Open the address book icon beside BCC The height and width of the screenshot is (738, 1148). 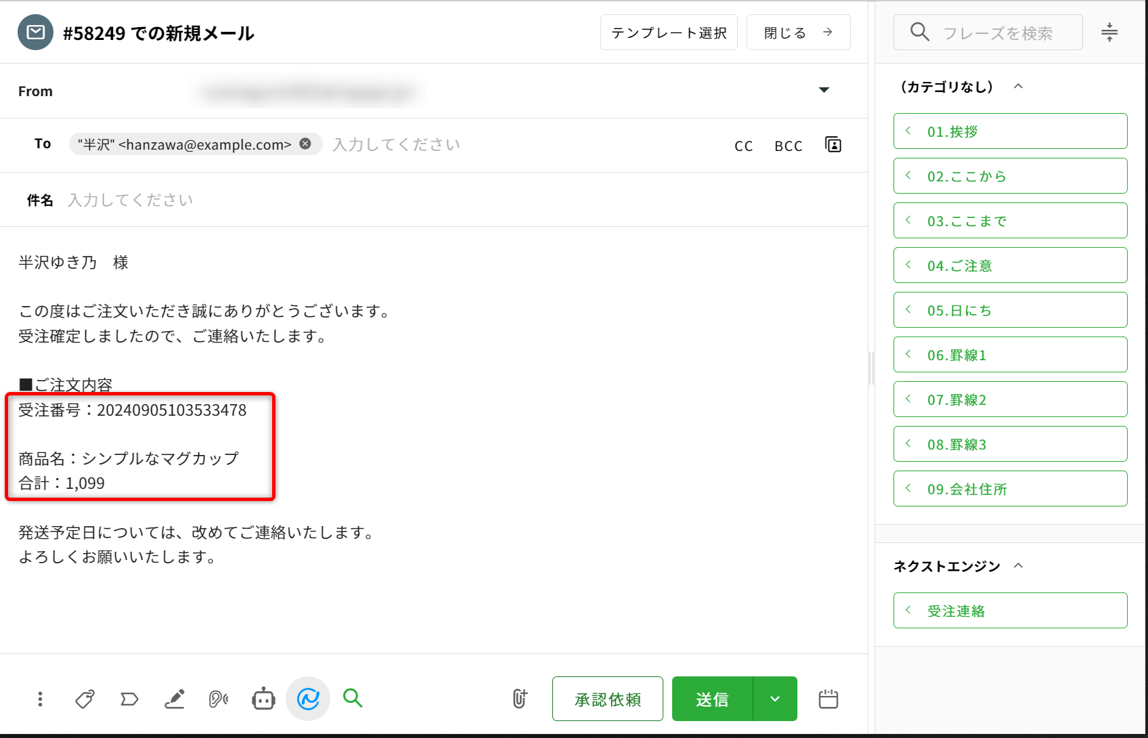833,144
